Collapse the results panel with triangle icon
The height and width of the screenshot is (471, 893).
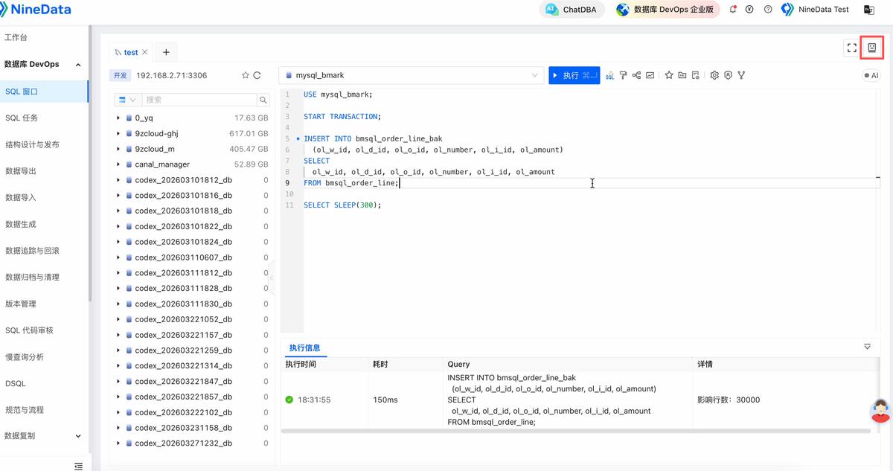(867, 347)
